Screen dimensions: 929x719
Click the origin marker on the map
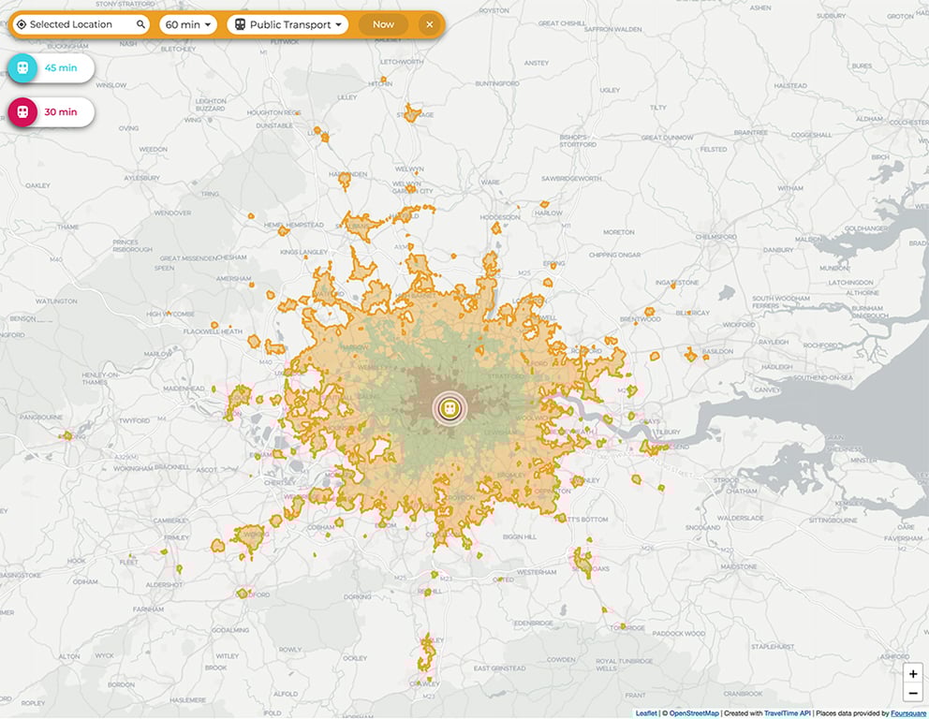pyautogui.click(x=450, y=408)
